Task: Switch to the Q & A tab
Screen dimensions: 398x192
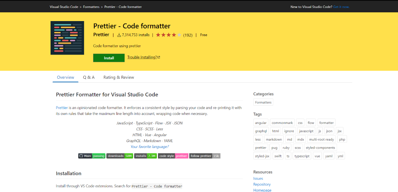Action: 89,78
